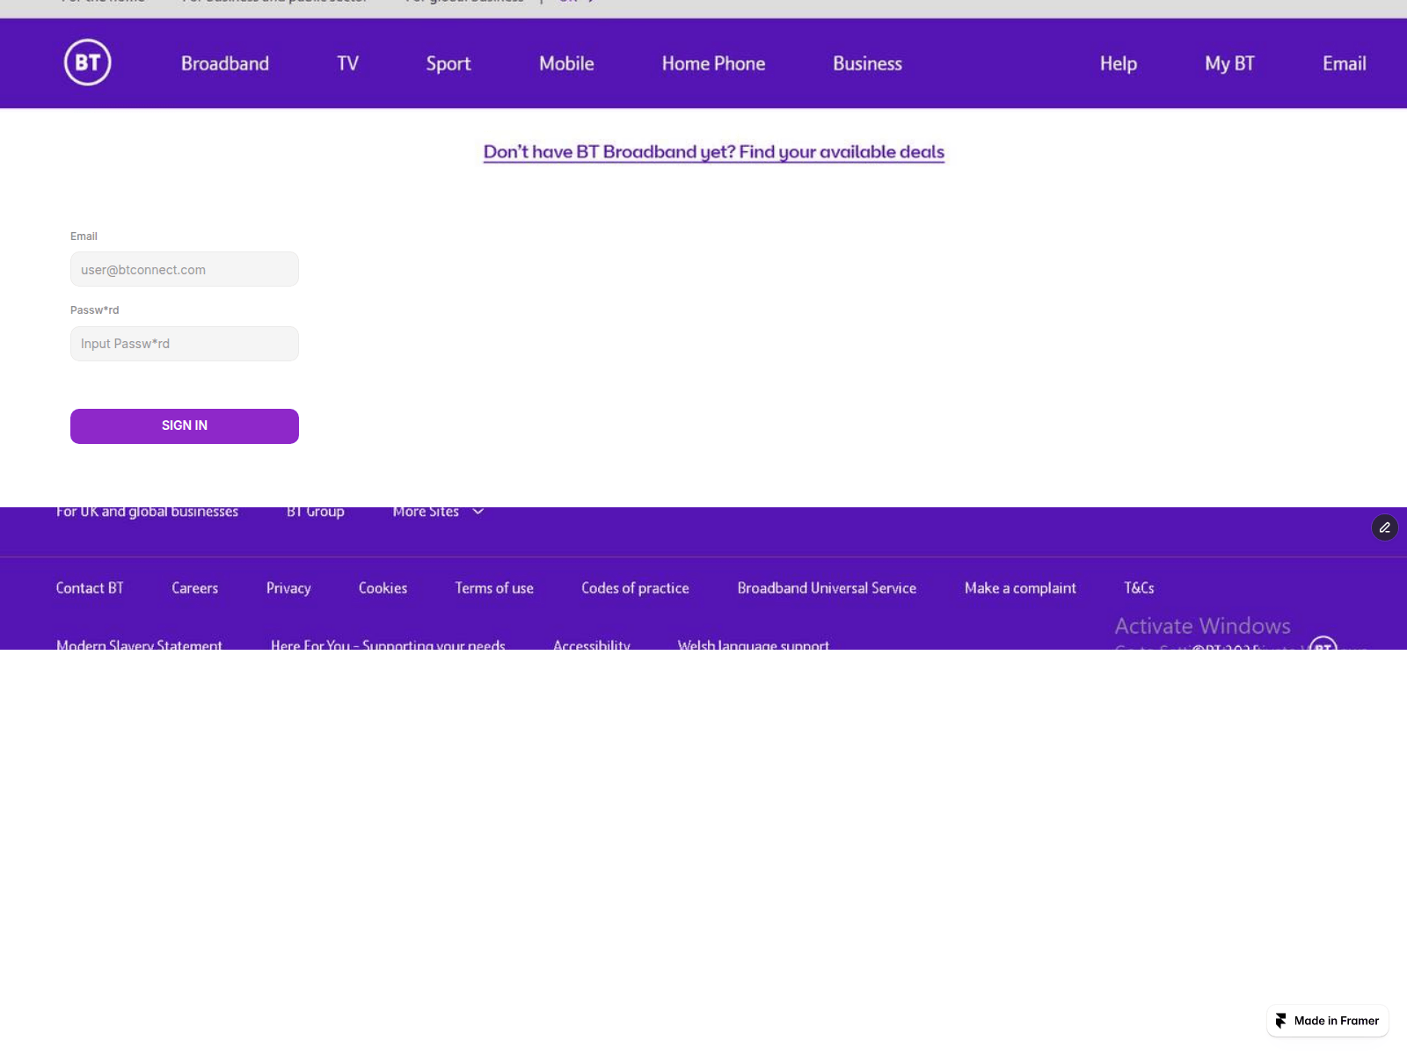Open Codes of practice footer link
Viewport: 1407px width, 1055px height.
pos(635,588)
